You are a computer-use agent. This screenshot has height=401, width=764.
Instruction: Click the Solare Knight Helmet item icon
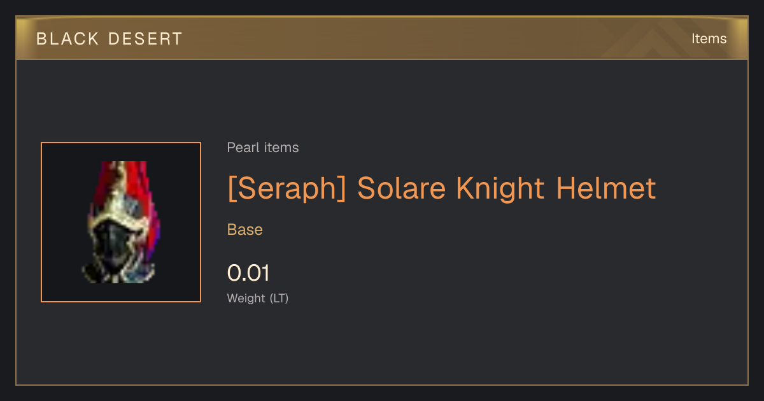pos(121,222)
